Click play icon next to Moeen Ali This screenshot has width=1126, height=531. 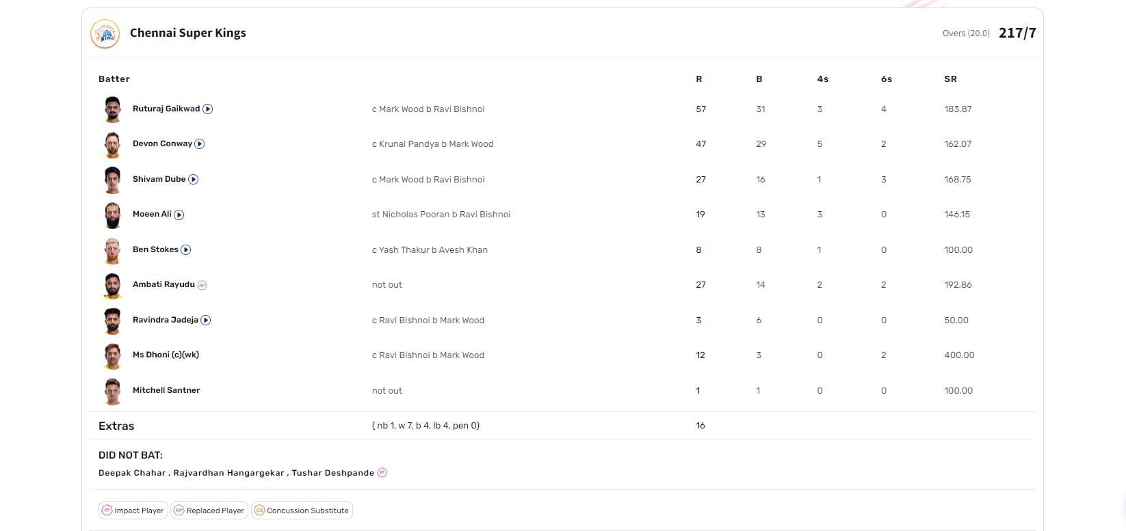tap(179, 215)
